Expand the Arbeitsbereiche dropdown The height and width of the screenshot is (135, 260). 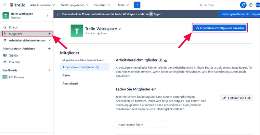tap(42, 5)
